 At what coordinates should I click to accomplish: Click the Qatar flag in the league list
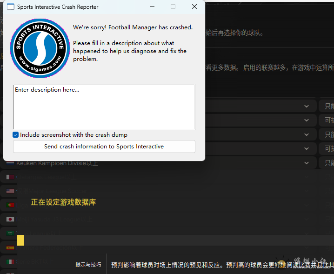pos(10,177)
